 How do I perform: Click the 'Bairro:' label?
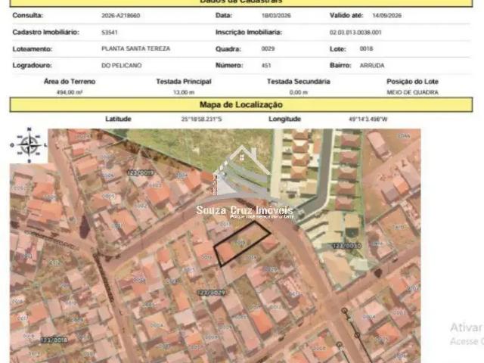340,66
